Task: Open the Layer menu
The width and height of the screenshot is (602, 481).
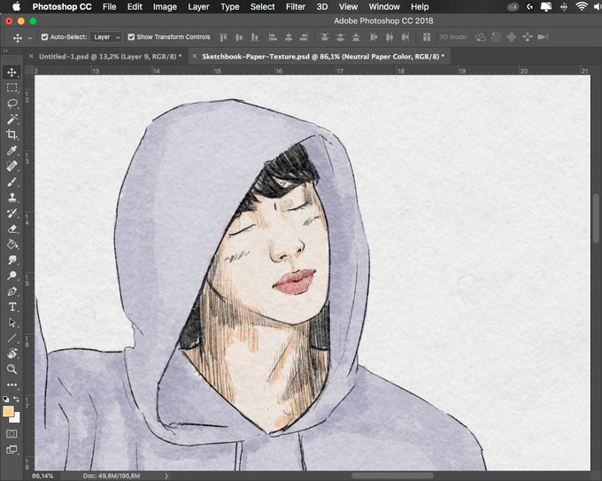Action: pyautogui.click(x=198, y=7)
